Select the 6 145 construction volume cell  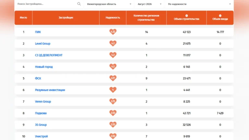(187, 67)
